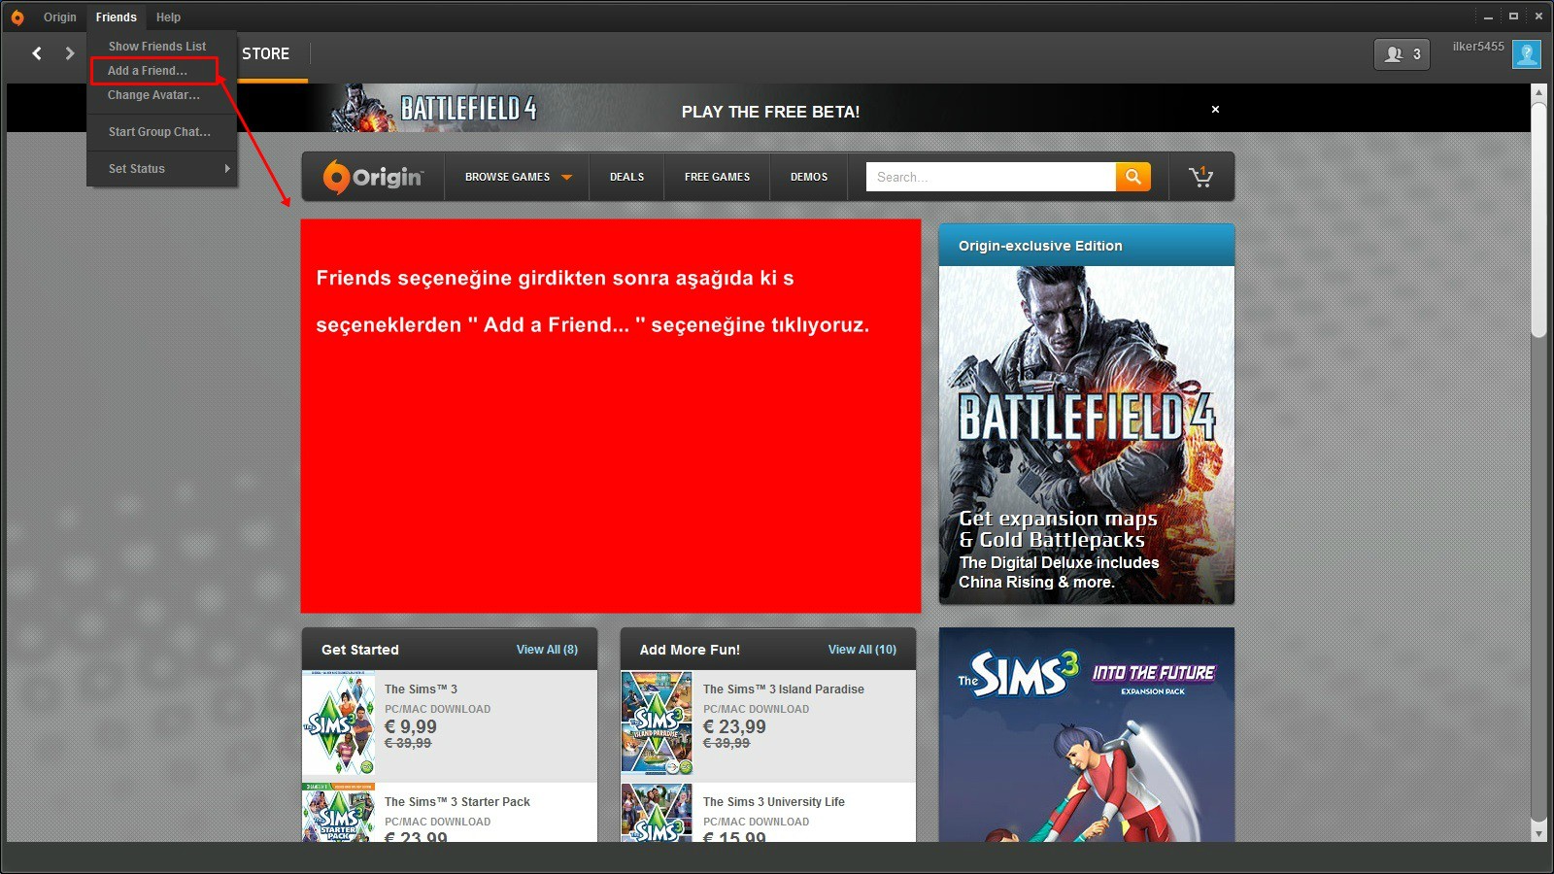Image resolution: width=1554 pixels, height=874 pixels.
Task: Close the Battlefield 4 beta banner
Action: click(x=1215, y=110)
